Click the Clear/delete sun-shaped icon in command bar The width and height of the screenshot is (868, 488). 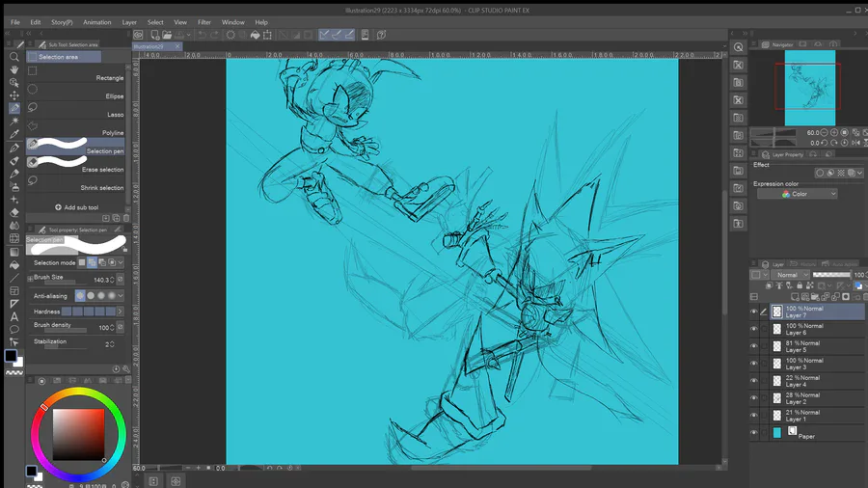pos(231,35)
